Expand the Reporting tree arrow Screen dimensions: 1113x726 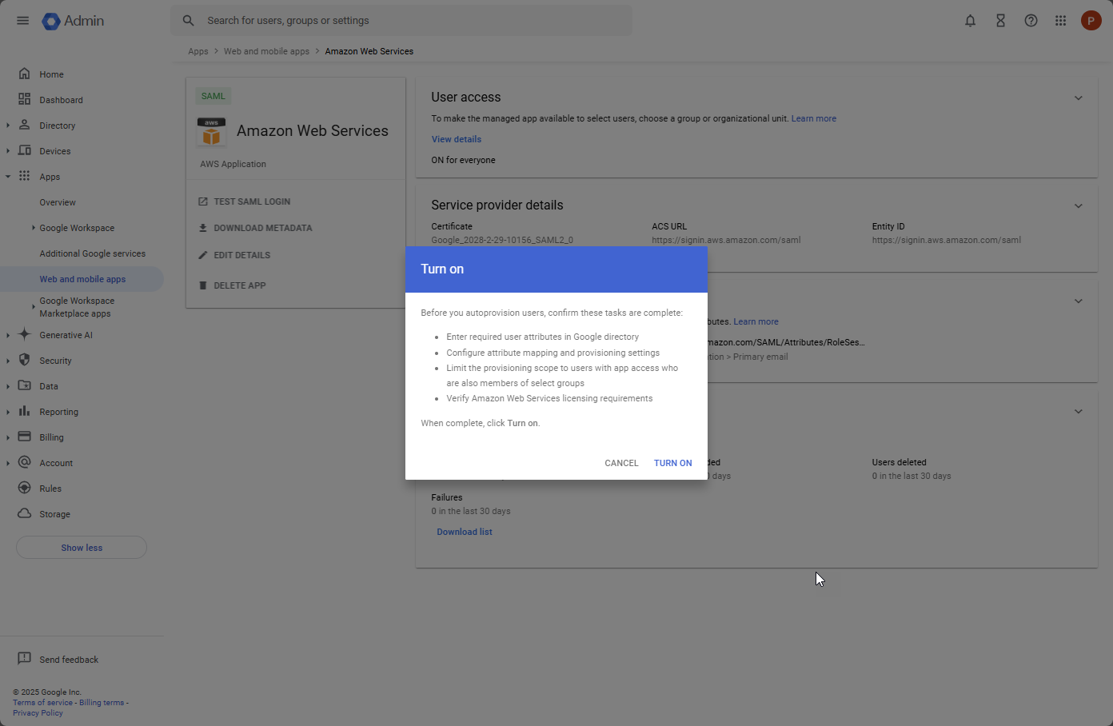click(x=8, y=412)
